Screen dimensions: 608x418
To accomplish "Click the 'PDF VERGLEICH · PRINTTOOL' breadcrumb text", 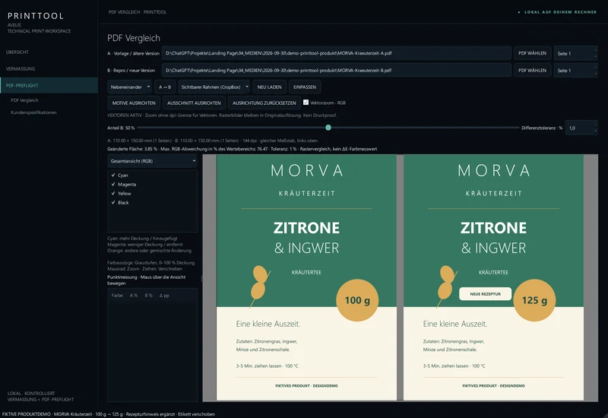I will (x=138, y=12).
